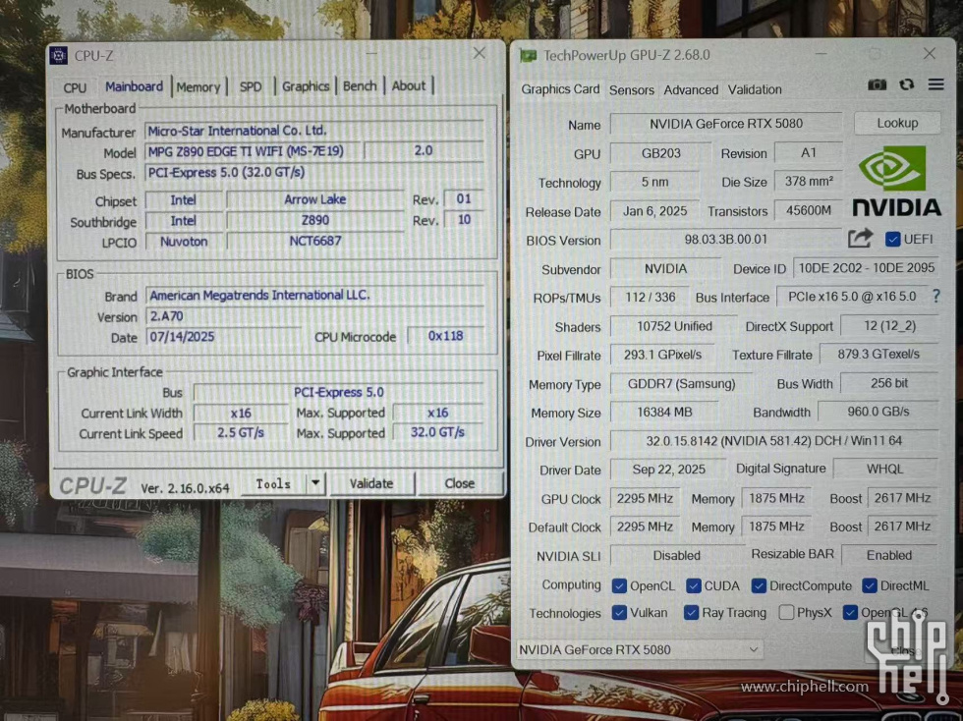Click the GPU-Z screenshot camera icon
963x721 pixels.
click(877, 85)
